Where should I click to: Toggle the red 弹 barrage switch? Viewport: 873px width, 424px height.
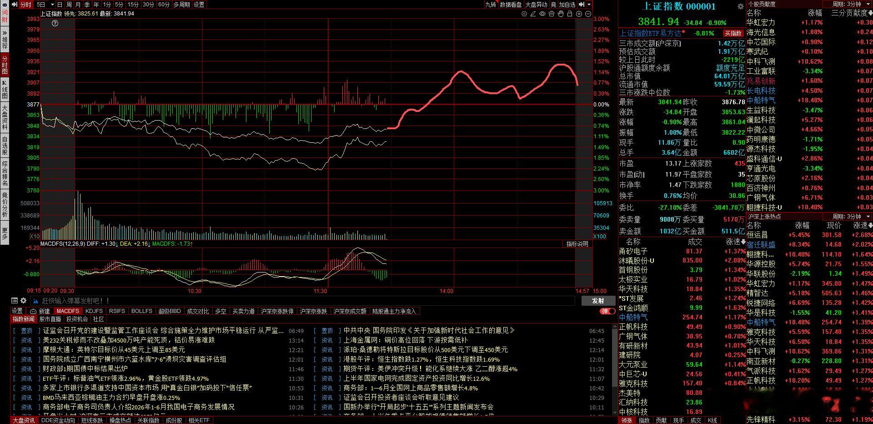[607, 311]
